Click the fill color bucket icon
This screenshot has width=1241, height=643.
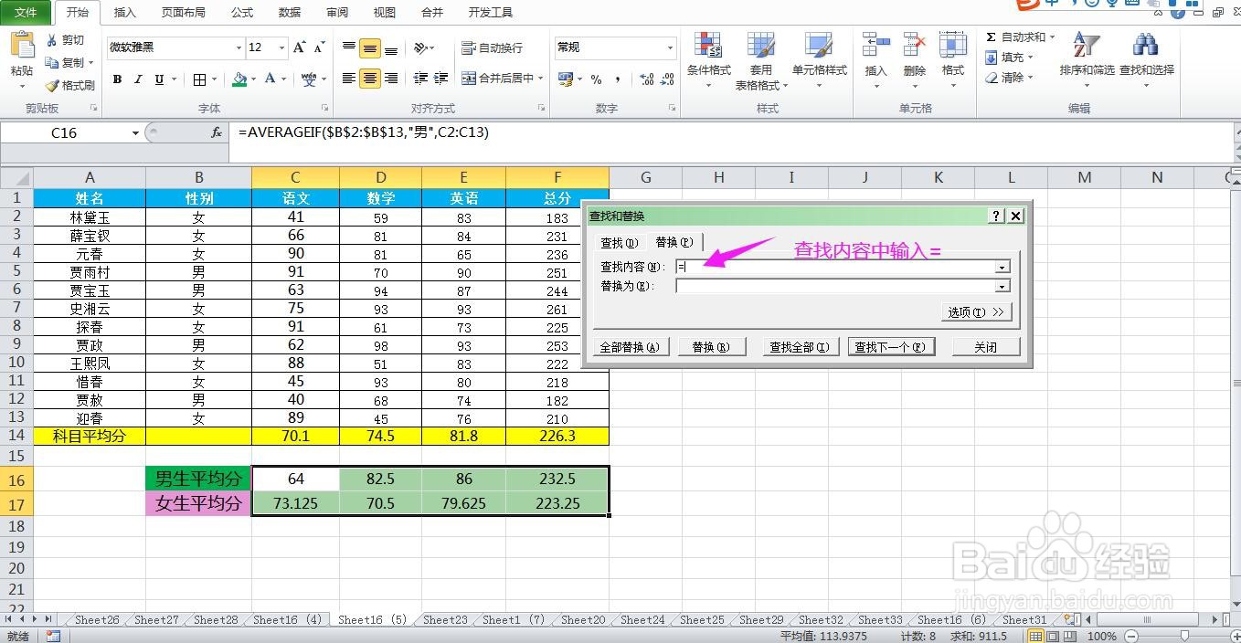(x=239, y=79)
